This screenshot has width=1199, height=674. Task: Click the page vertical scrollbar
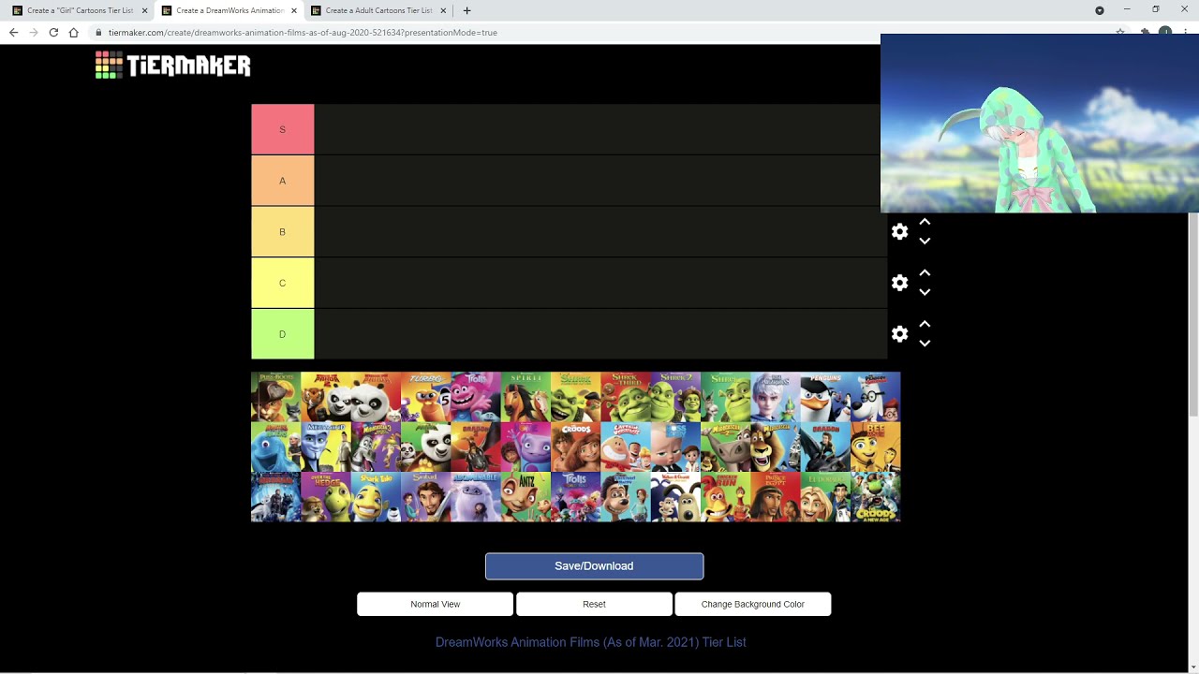[1193, 314]
